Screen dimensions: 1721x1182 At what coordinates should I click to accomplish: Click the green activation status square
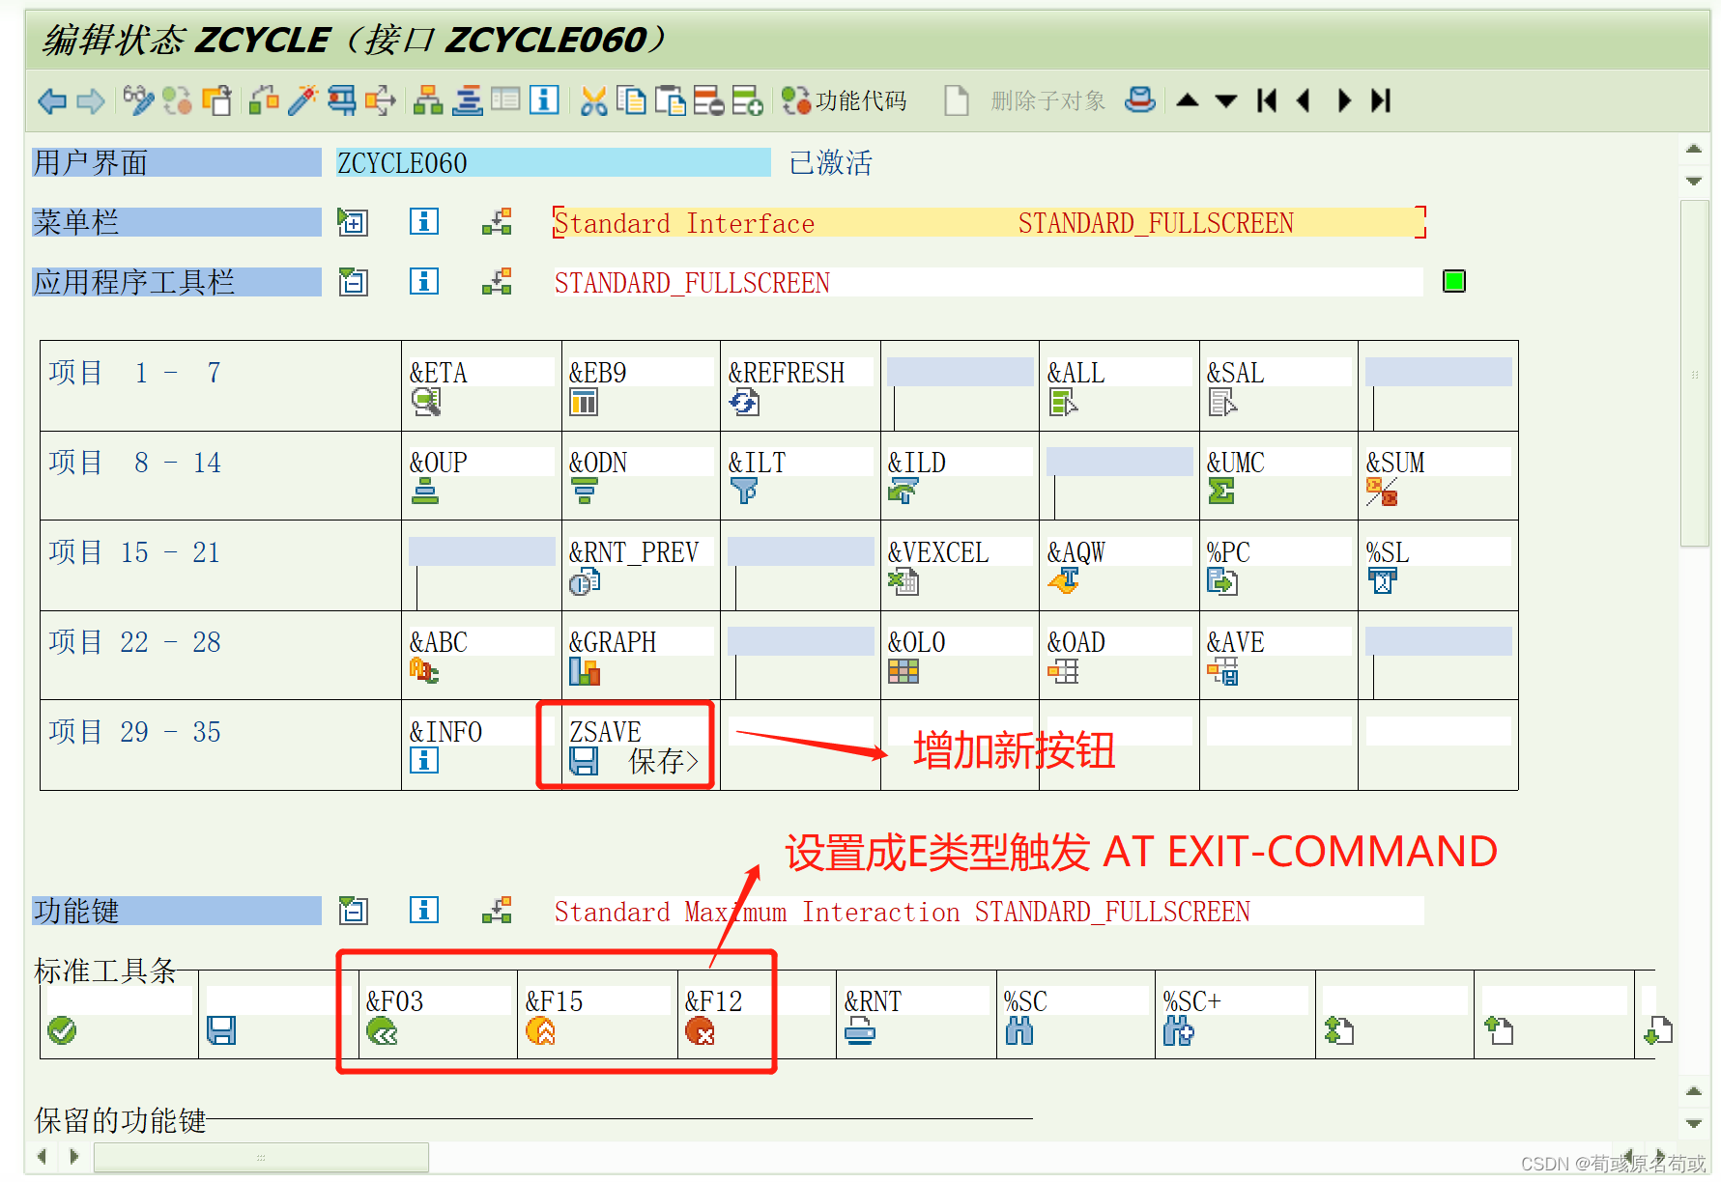click(1453, 281)
